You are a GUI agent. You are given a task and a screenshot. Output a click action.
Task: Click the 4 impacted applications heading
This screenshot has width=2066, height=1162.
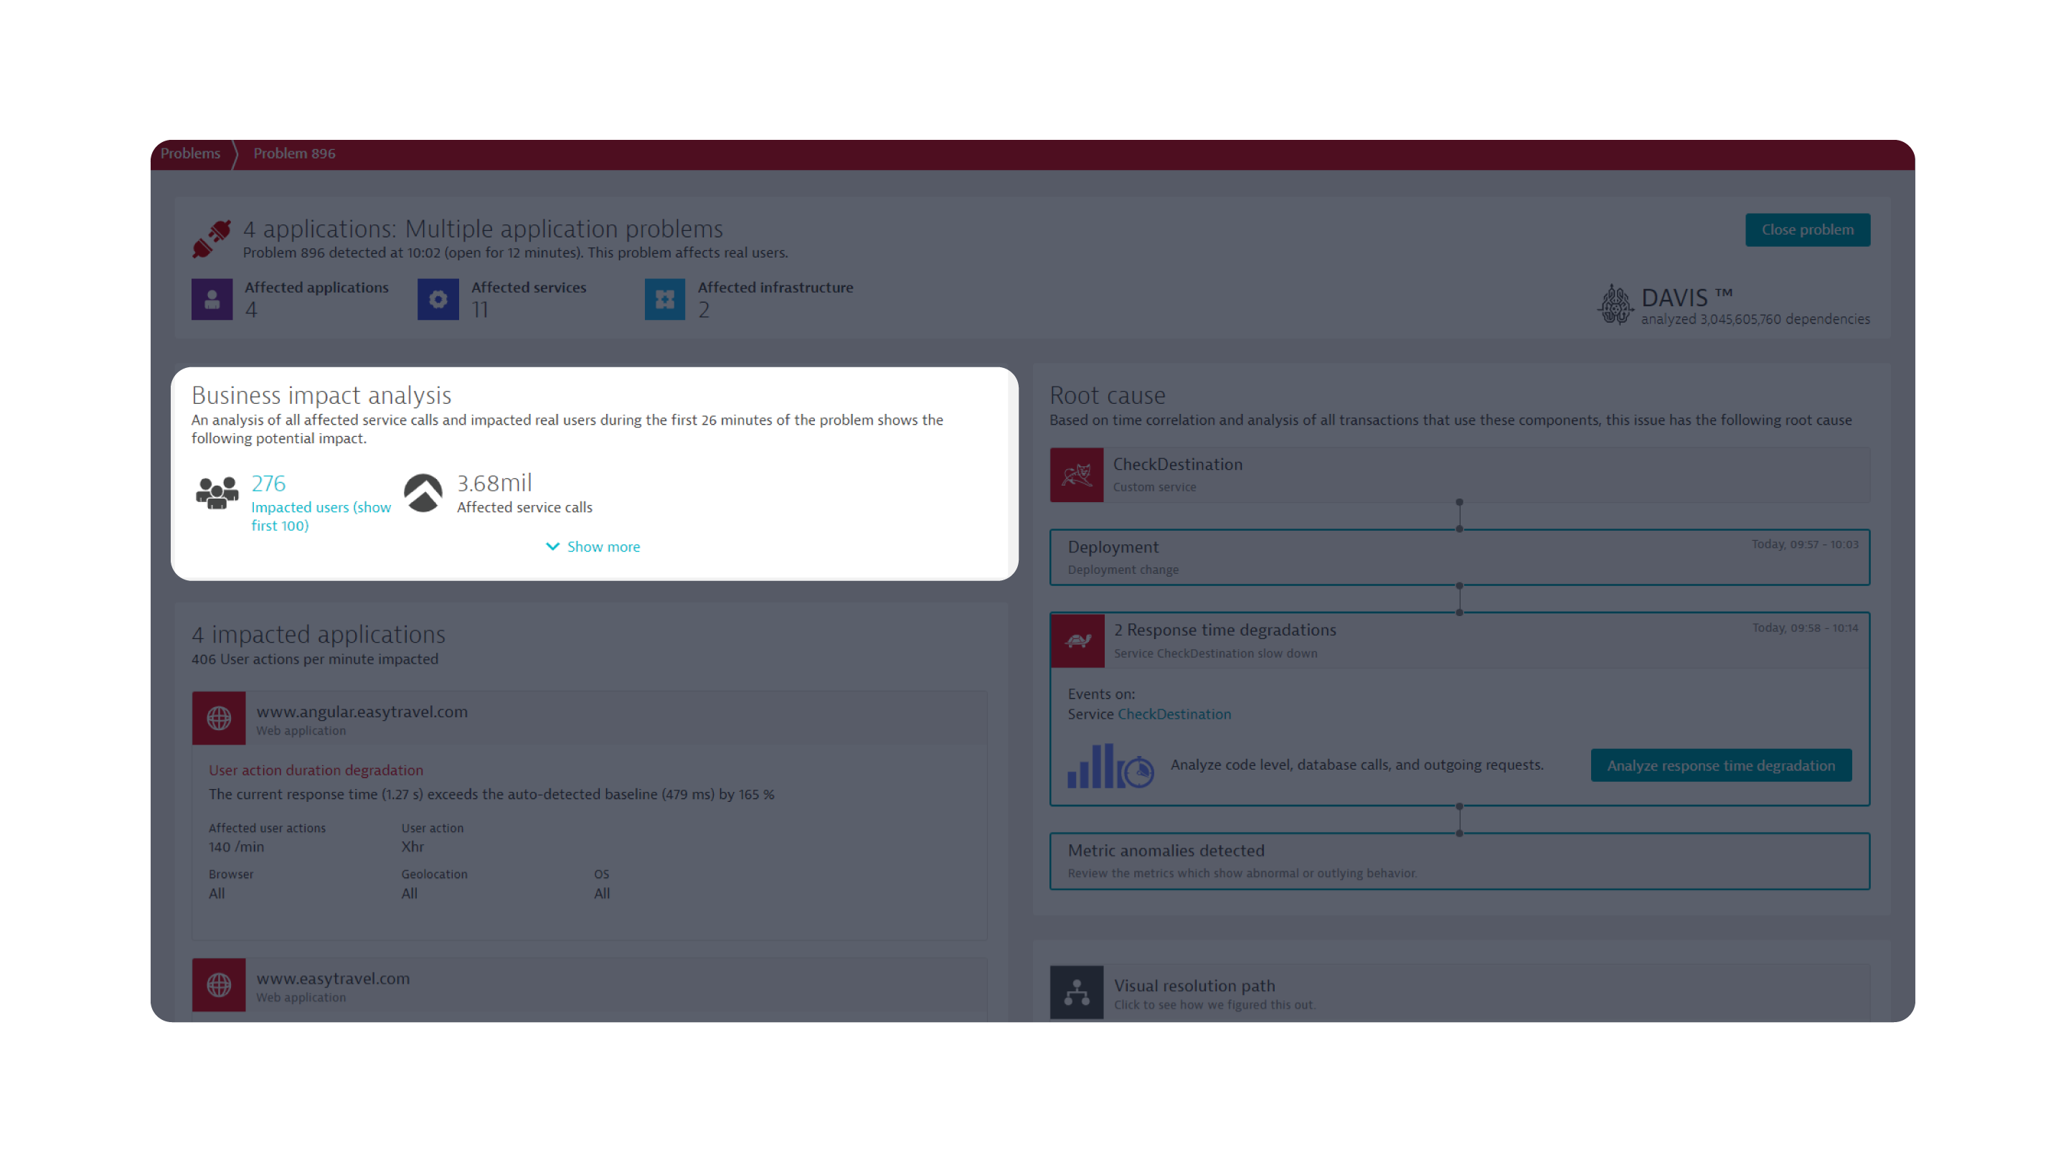[x=319, y=633]
